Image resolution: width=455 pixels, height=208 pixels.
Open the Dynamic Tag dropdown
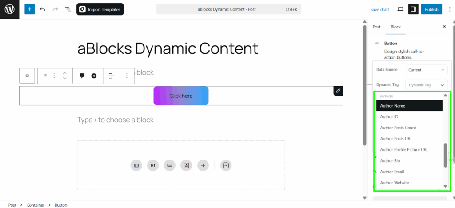point(426,85)
